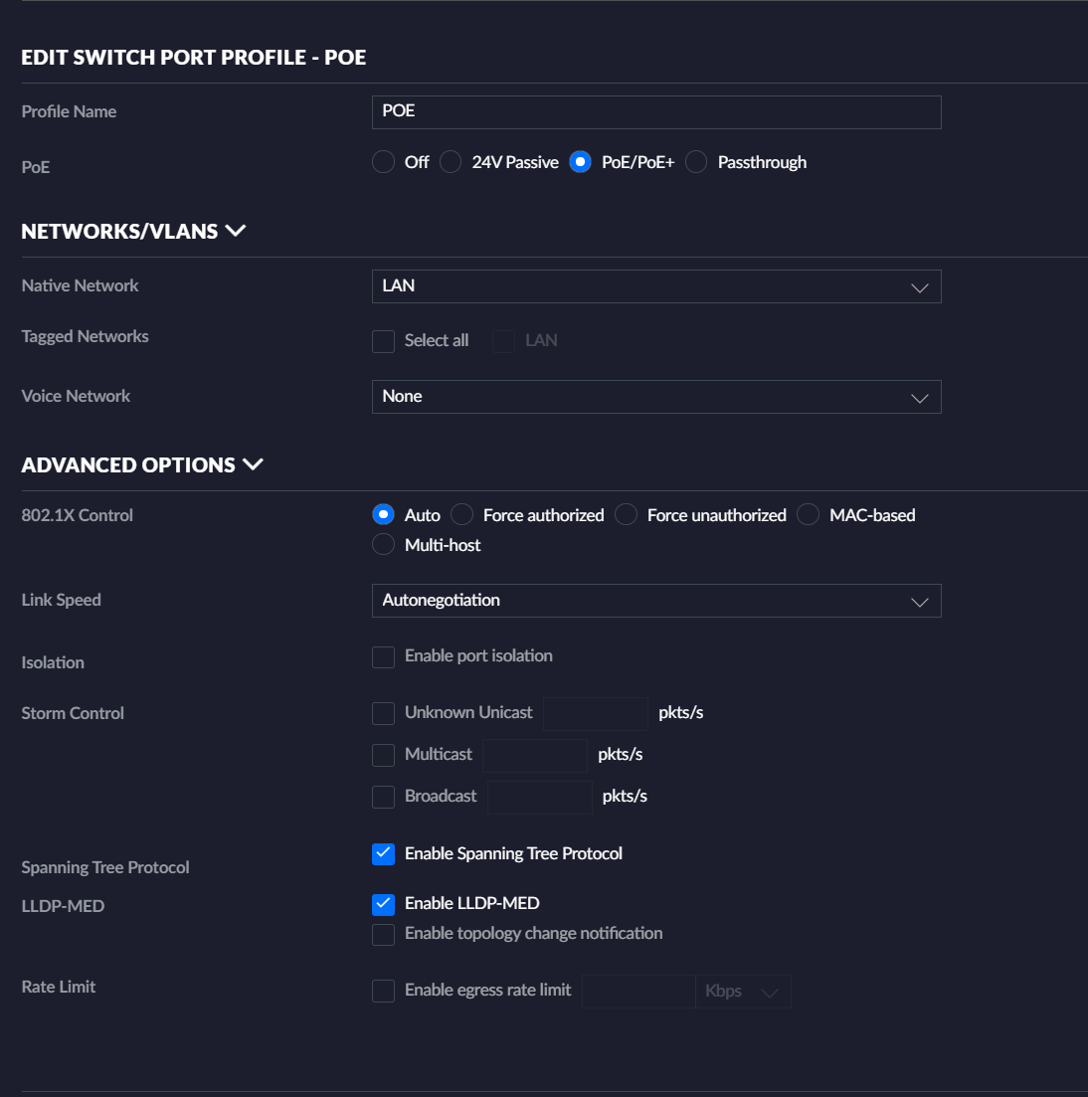Click the Multicast pkts/s input field
Viewport: 1088px width, 1097px height.
coord(535,755)
